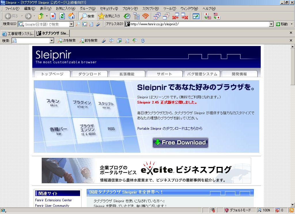
Task: Click the translation flag icon on the toolbar
Action: (208, 16)
